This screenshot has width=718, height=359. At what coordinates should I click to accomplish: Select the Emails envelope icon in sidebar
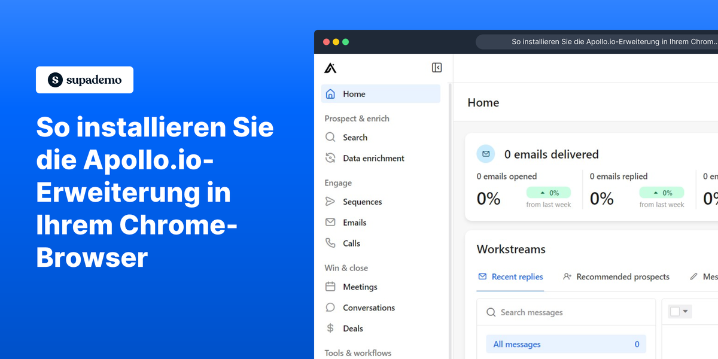pyautogui.click(x=330, y=222)
